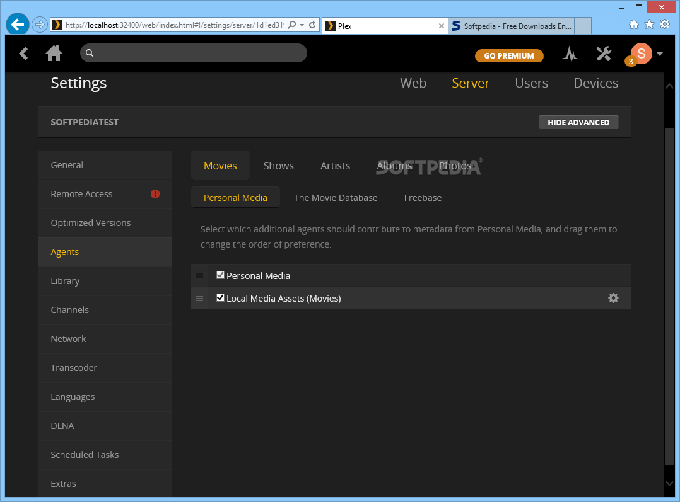Open the address bar history dropdown arrow

pyautogui.click(x=302, y=25)
